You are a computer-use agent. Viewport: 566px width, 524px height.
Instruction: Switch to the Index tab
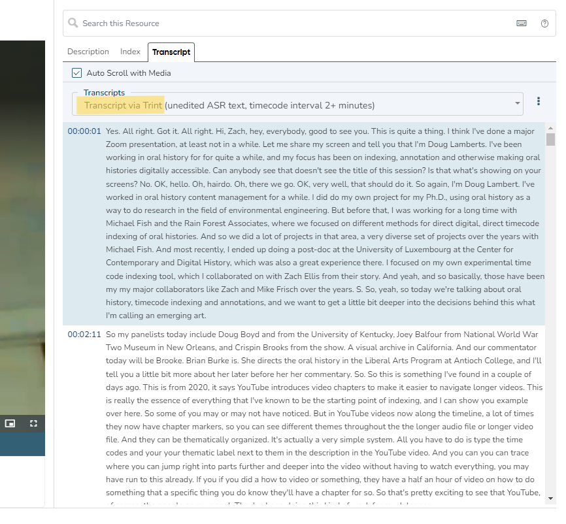pos(130,52)
